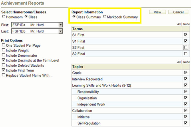
Task: Uncheck Include Decimals at the Term Level
Action: [3, 60]
